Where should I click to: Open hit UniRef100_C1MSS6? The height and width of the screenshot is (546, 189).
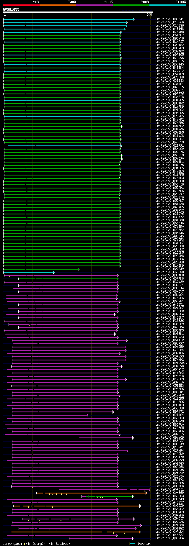[170, 26]
